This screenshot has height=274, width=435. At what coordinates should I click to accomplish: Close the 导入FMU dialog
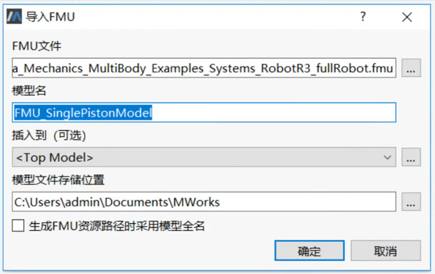tap(407, 17)
